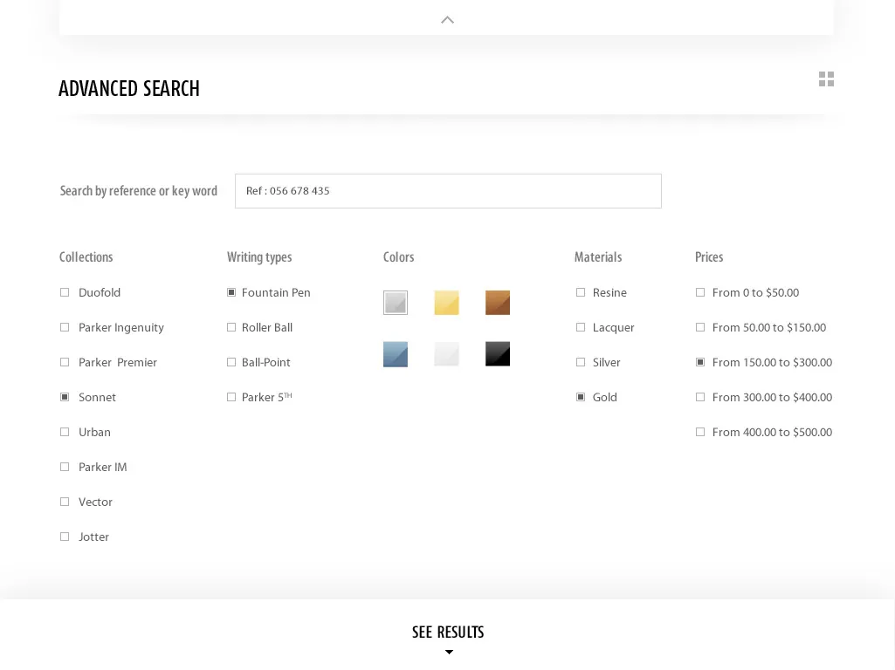Enable the Parker Ingenuity checkbox
This screenshot has width=895, height=670.
pos(65,327)
